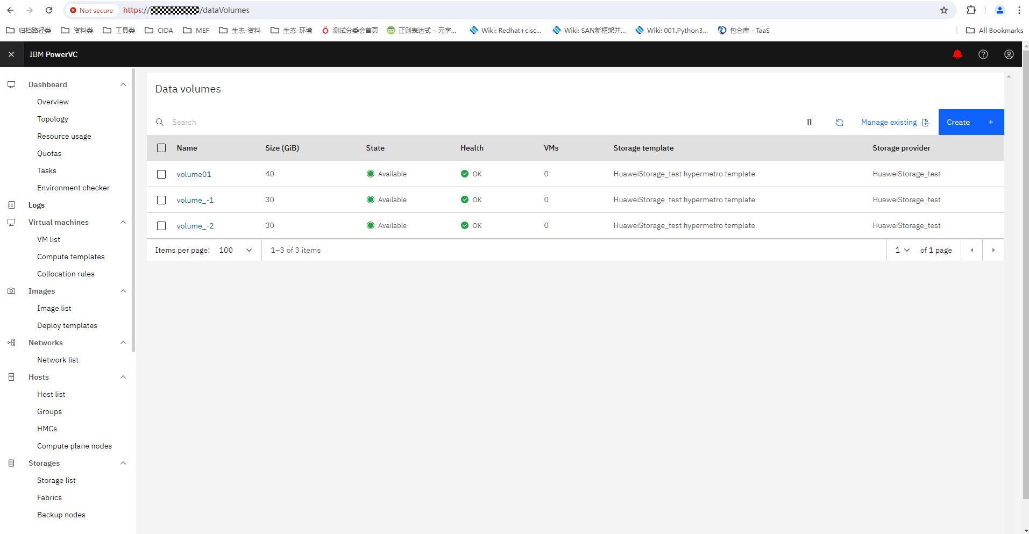This screenshot has height=534, width=1029.
Task: Open Image list in the sidebar
Action: click(54, 308)
